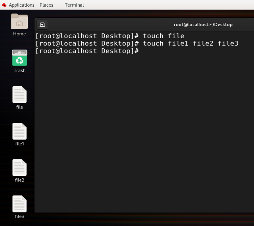
Task: Click the new tab icon in terminal header
Action: pyautogui.click(x=42, y=25)
